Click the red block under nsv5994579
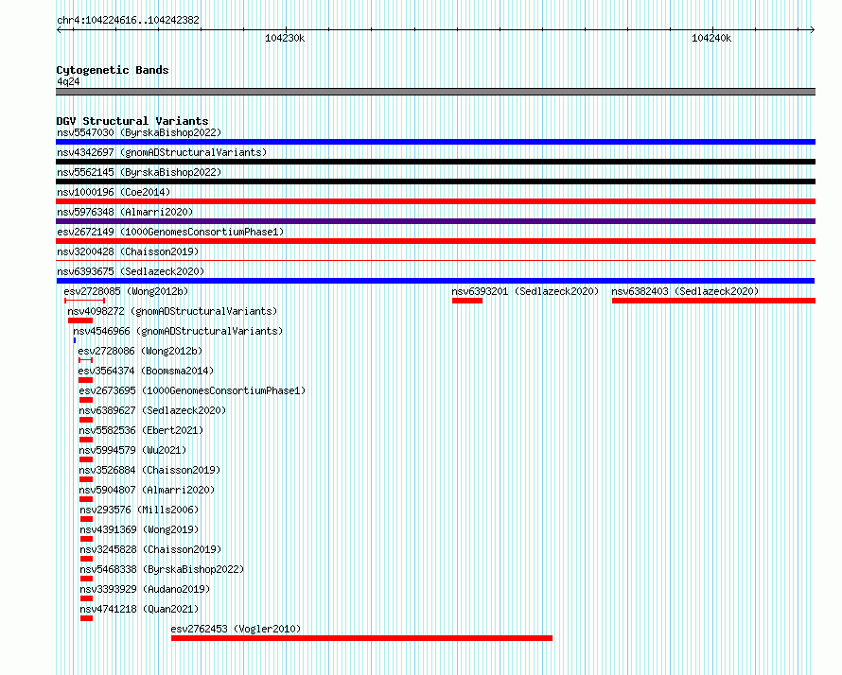842x675 pixels. 86,459
